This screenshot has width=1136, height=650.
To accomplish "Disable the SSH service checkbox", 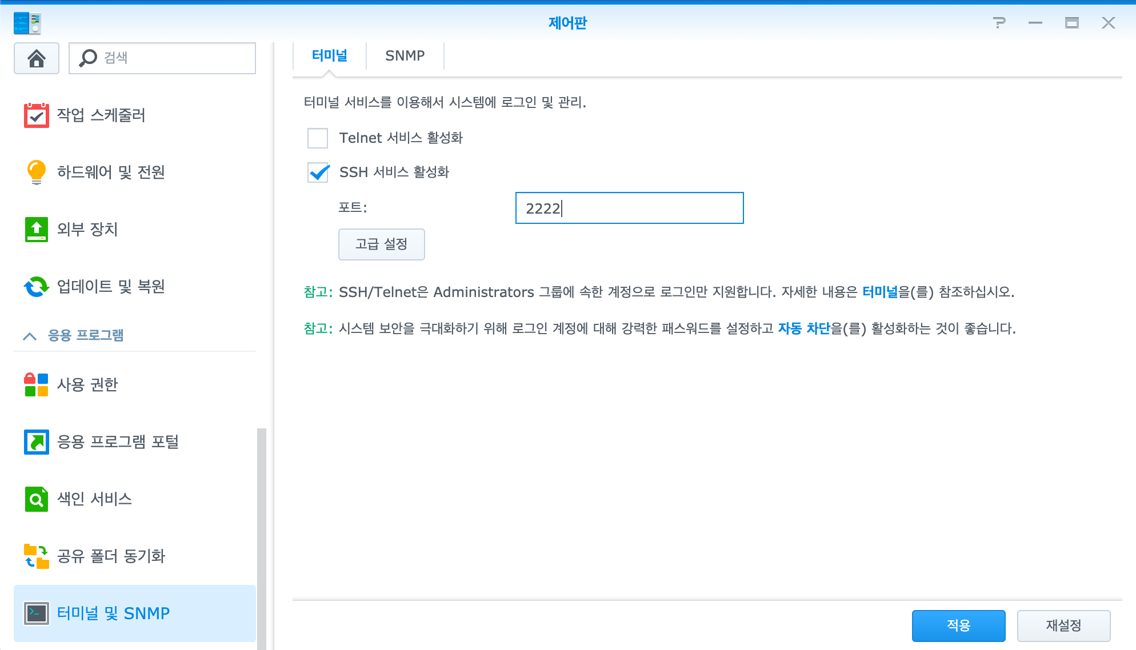I will (x=318, y=172).
